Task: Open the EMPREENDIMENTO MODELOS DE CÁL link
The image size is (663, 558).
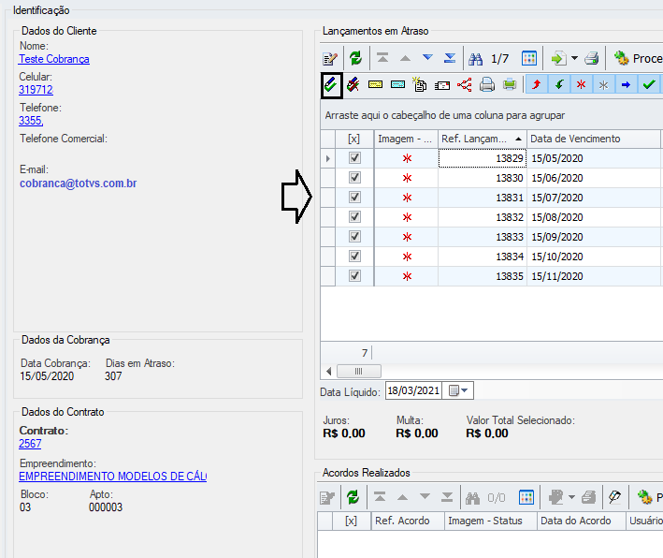Action: point(113,477)
